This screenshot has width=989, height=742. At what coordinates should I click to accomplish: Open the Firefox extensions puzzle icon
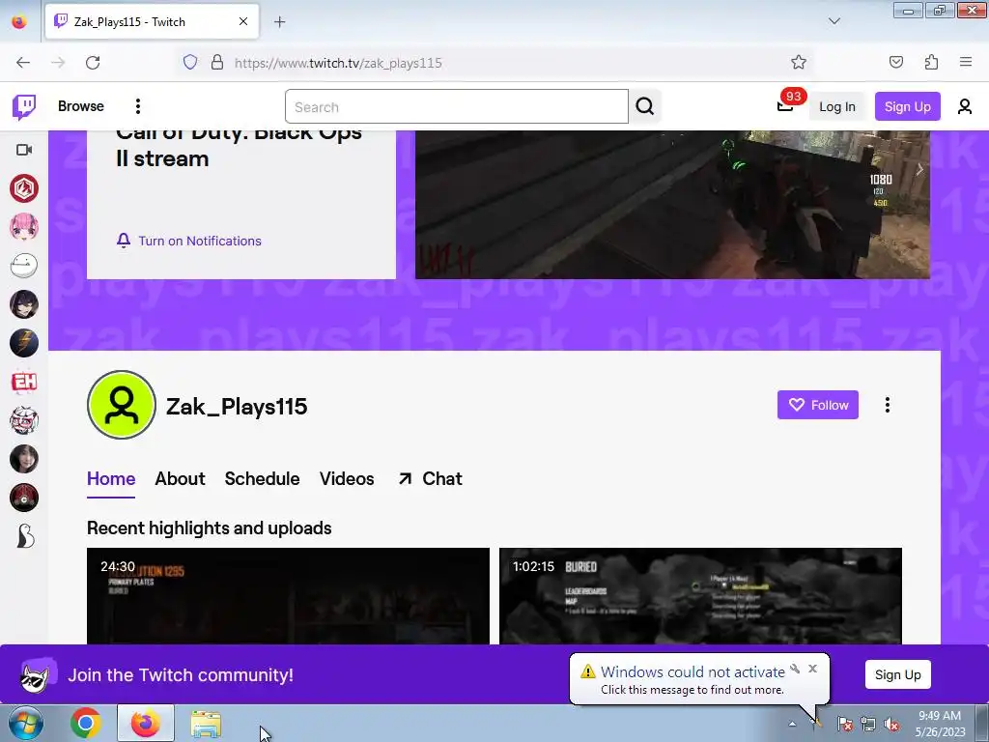pos(931,62)
